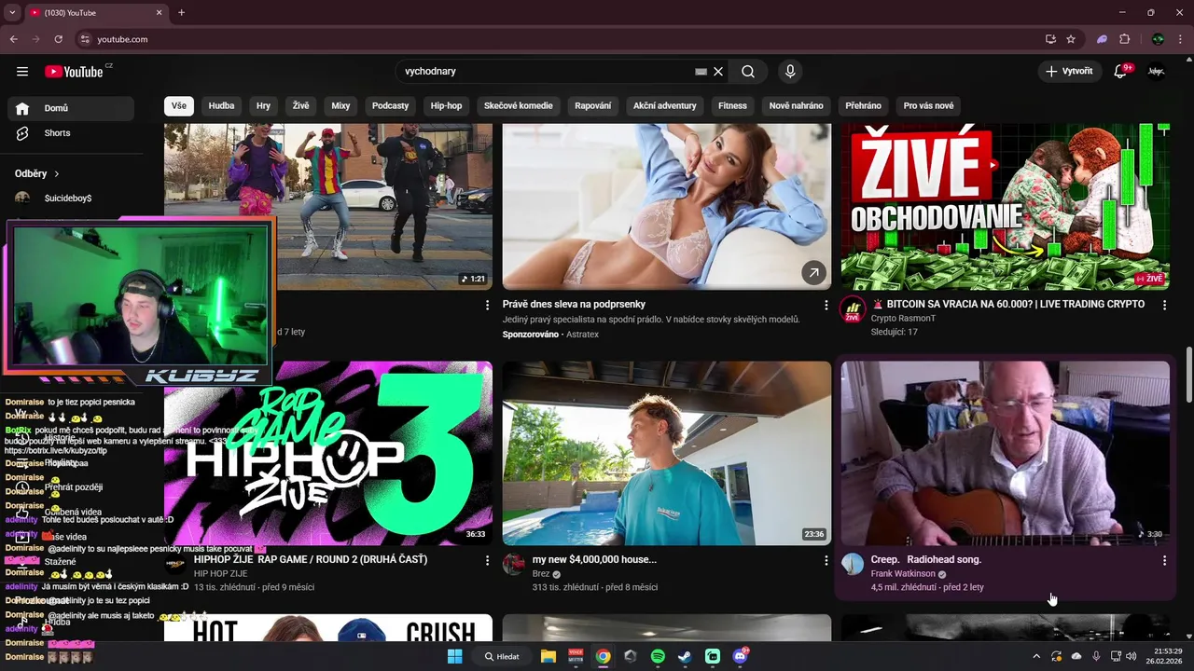The width and height of the screenshot is (1194, 671).
Task: Open File Explorer from the taskbar
Action: [548, 656]
